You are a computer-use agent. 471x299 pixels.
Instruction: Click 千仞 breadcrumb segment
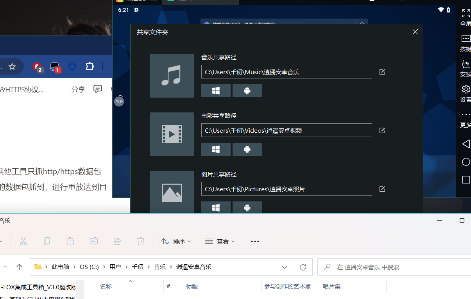(x=138, y=267)
